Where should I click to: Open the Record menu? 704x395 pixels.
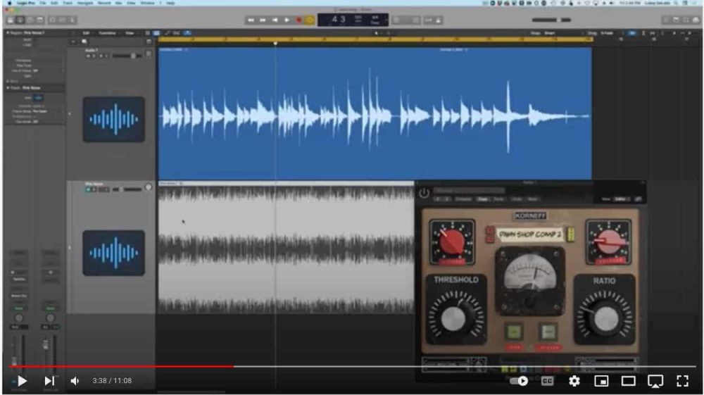click(104, 3)
